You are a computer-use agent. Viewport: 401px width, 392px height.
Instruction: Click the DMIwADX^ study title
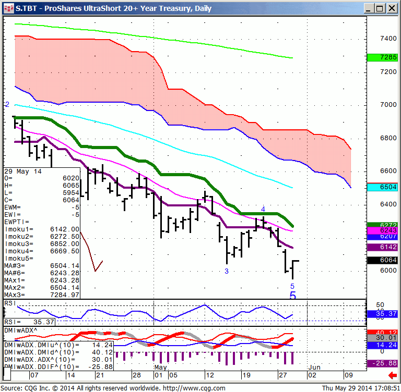click(x=21, y=330)
